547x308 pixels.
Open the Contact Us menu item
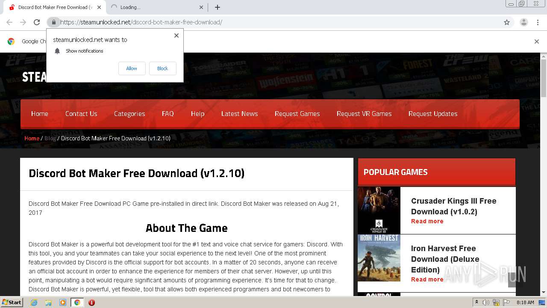(81, 114)
